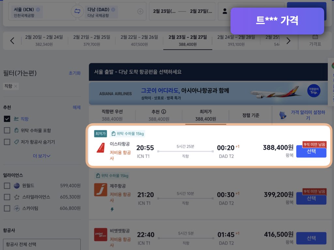The image size is (334, 250).
Task: Select the 2월 22일 – 2월 26일 date tab
Action: 139,40
